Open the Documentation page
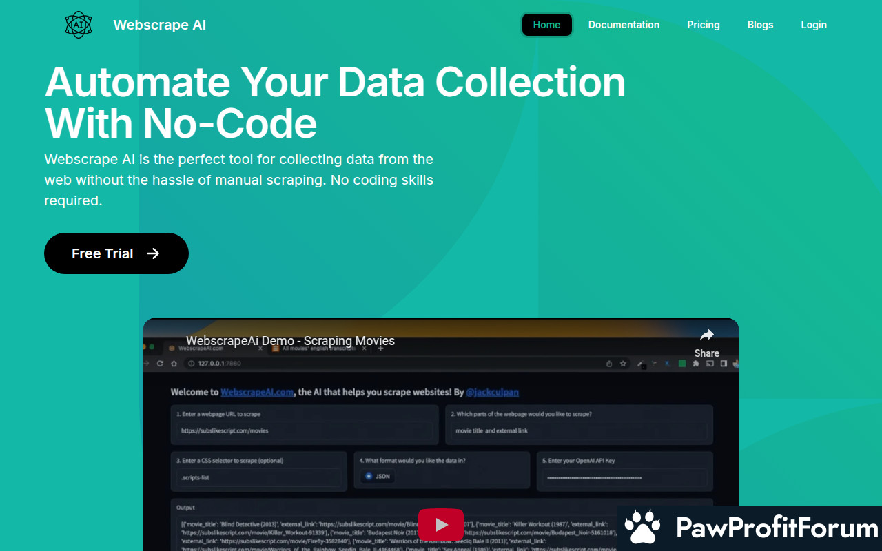The width and height of the screenshot is (882, 551). [624, 25]
